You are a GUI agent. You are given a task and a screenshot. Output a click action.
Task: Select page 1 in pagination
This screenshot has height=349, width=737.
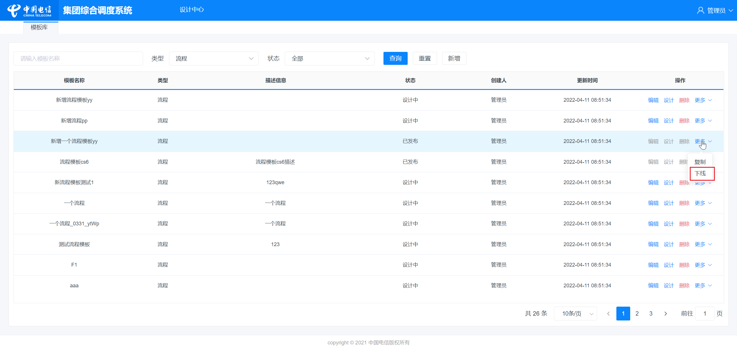[623, 314]
